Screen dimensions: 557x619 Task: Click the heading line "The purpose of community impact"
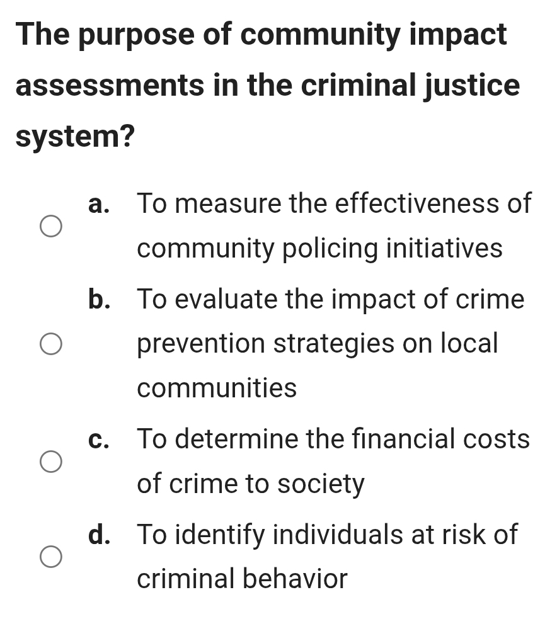(261, 33)
